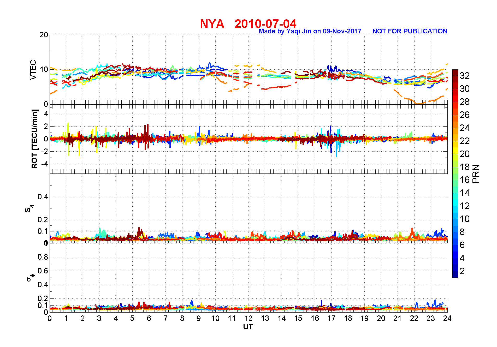Click the sigma-phi axis label
The image size is (497, 347).
tap(30, 278)
